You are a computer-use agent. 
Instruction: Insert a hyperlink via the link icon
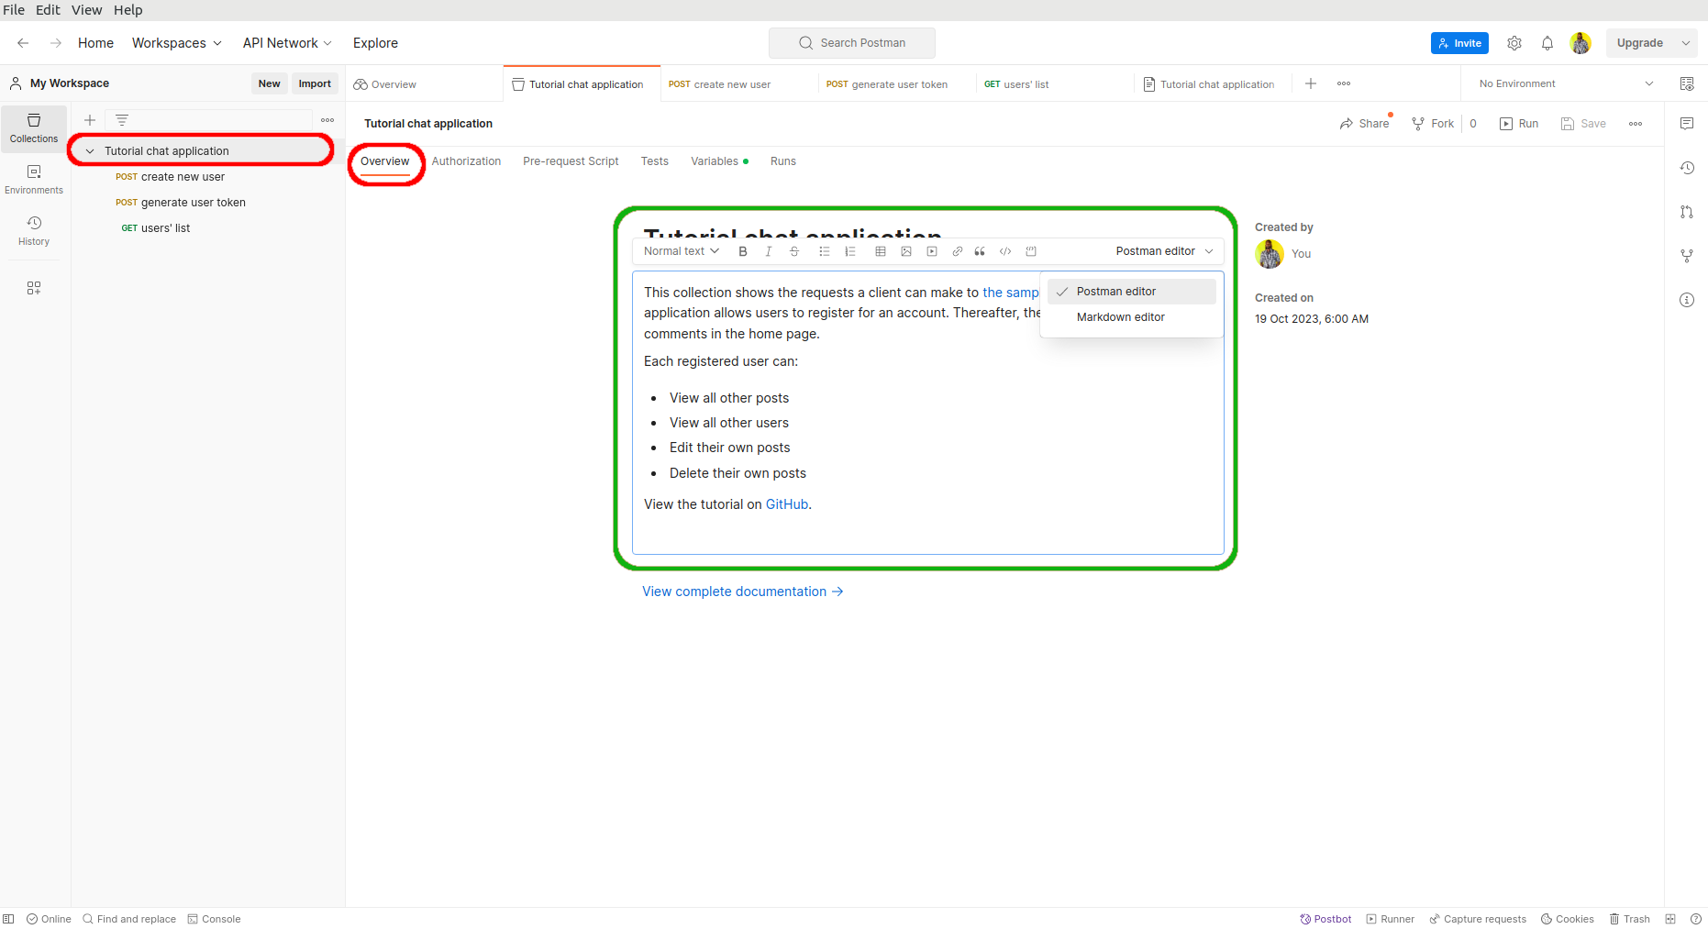coord(958,251)
